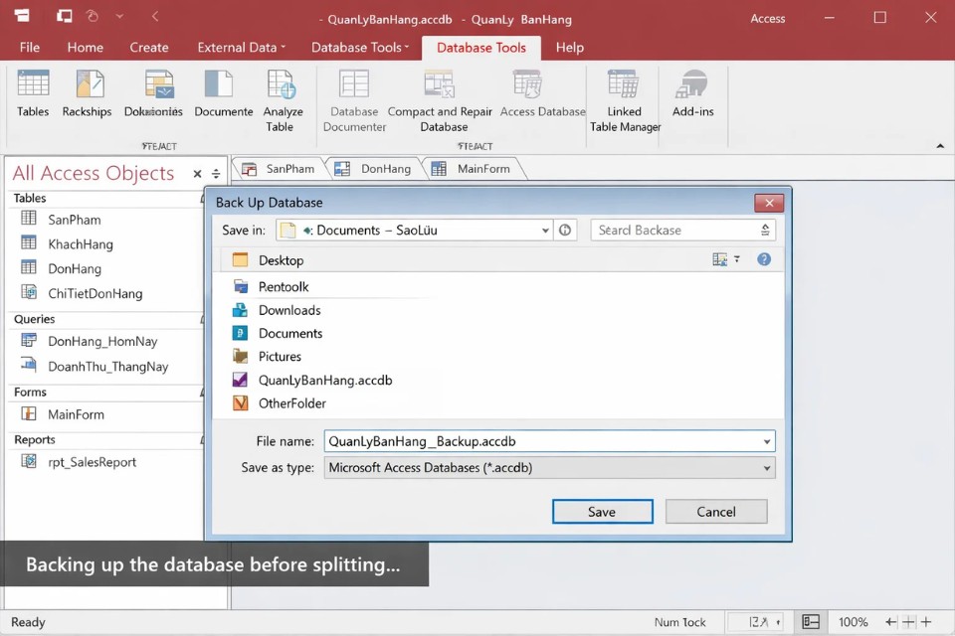Screen dimensions: 955x636
Task: Open the Linked Table Manager tool
Action: [x=624, y=87]
